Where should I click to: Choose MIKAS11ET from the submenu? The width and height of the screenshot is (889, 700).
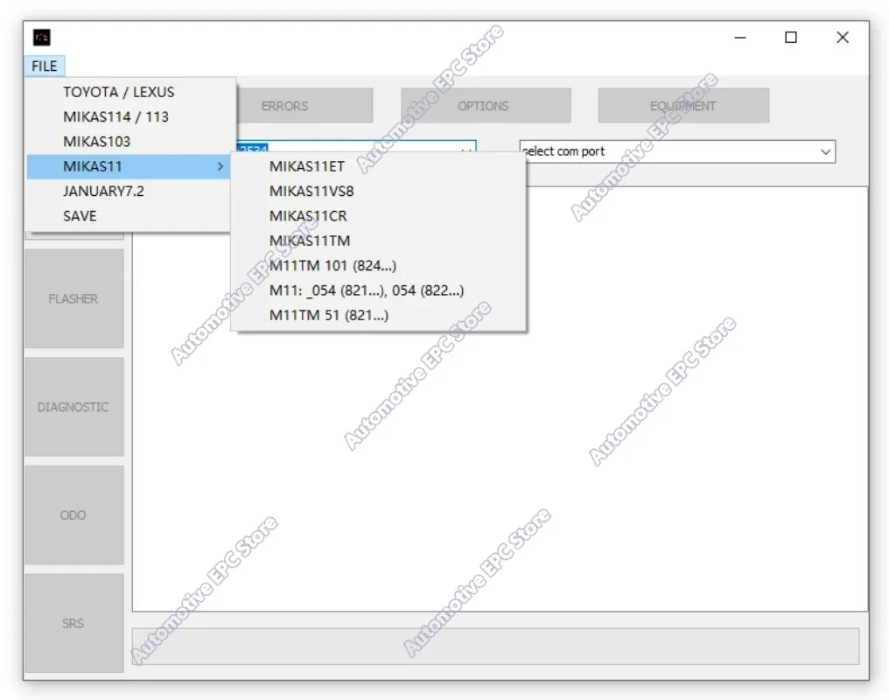(x=378, y=166)
